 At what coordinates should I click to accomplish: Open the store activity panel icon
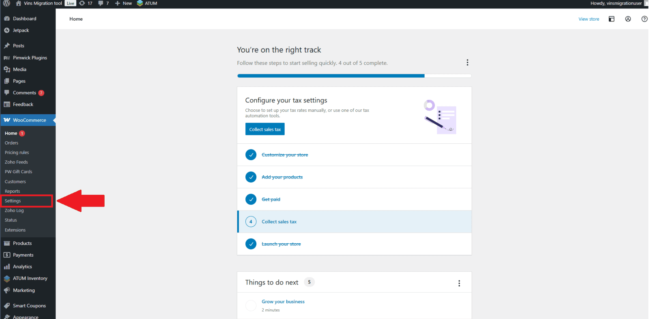(x=611, y=19)
